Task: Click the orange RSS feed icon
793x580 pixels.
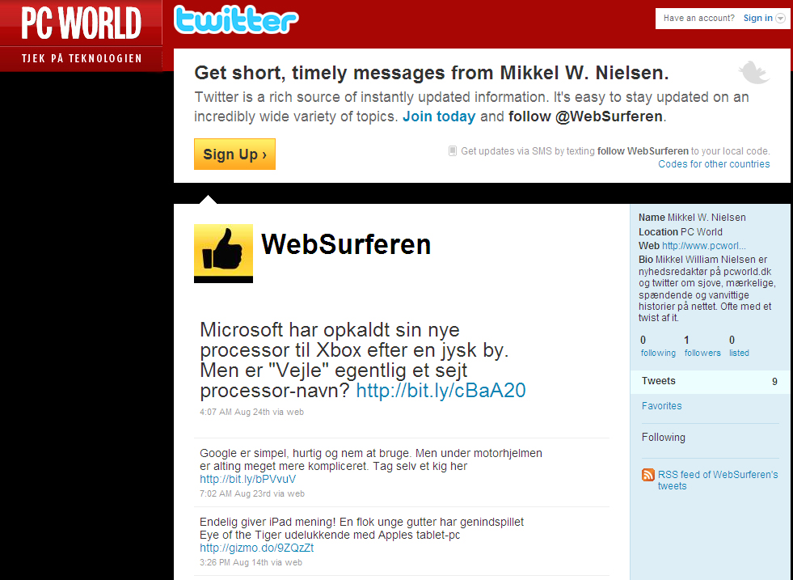Action: point(647,475)
